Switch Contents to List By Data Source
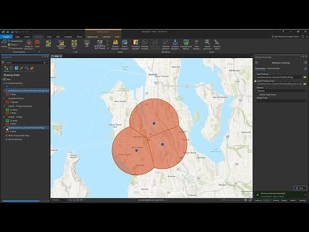 coord(12,68)
